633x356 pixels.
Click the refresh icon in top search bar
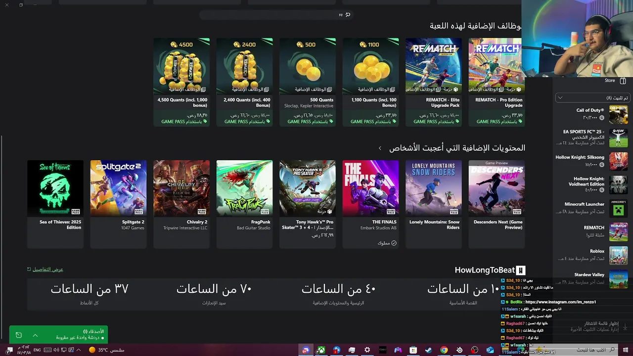pyautogui.click(x=348, y=15)
